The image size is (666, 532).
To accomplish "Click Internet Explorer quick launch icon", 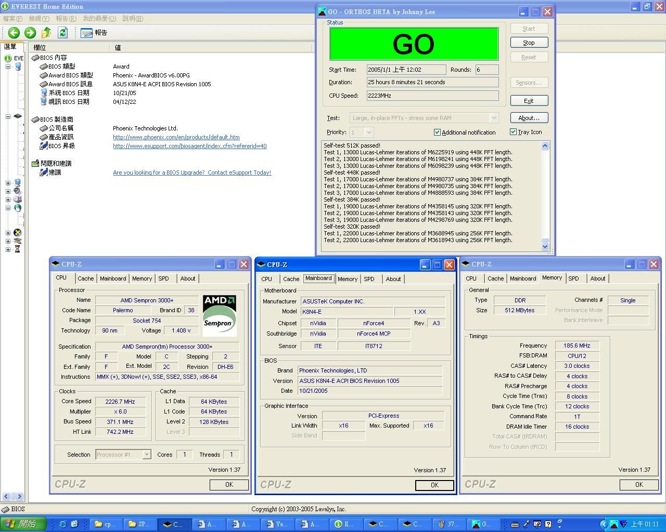I will [x=63, y=524].
